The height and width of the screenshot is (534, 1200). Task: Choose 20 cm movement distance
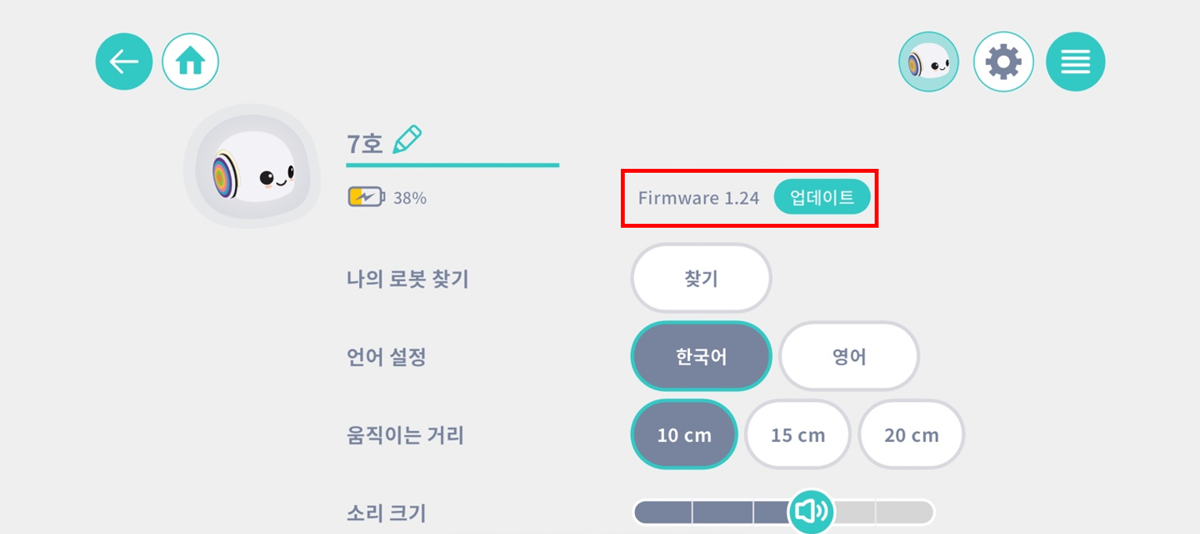click(911, 434)
